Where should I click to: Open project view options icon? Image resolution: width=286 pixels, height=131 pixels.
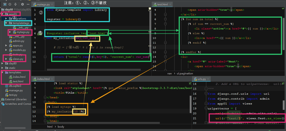click(5, 4)
